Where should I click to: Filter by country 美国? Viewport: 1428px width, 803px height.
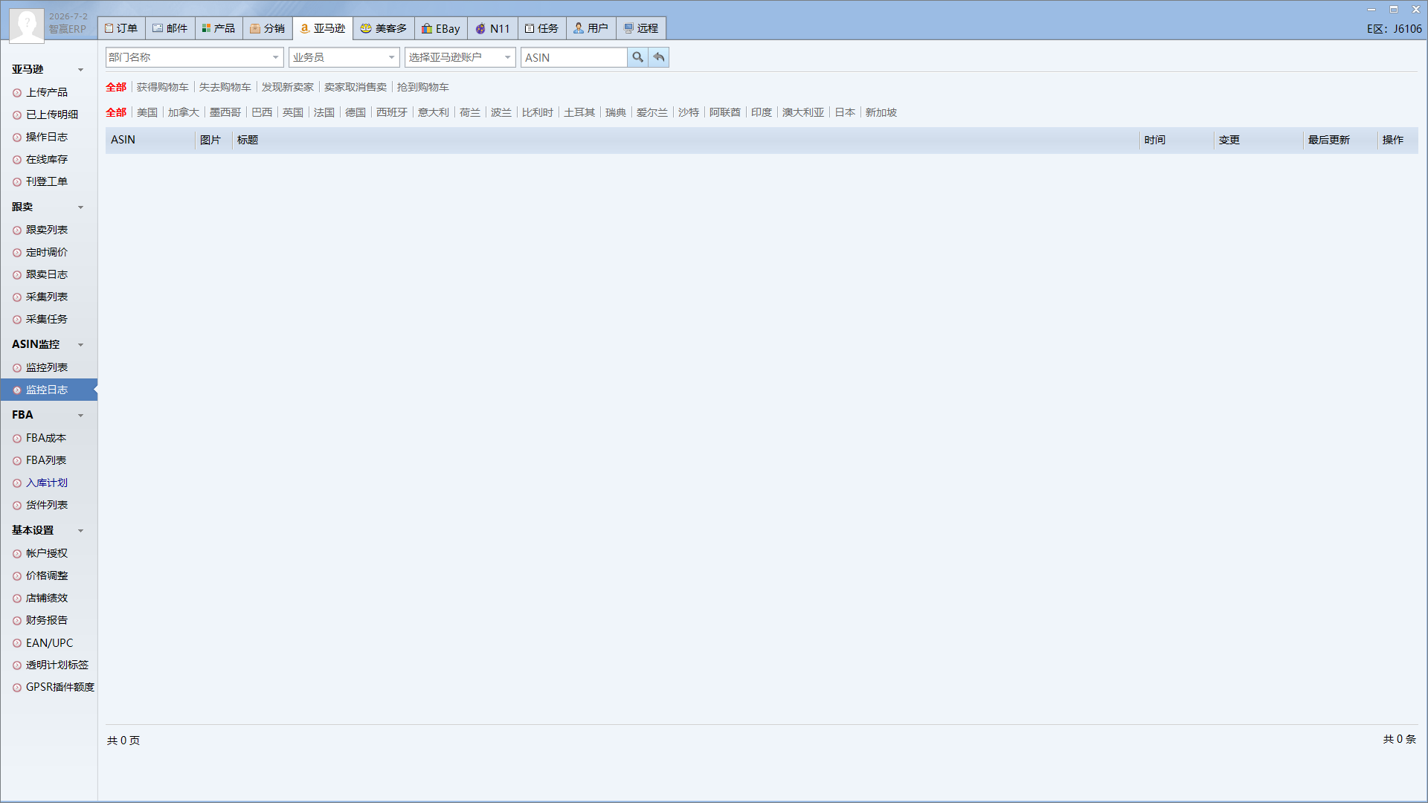click(147, 112)
